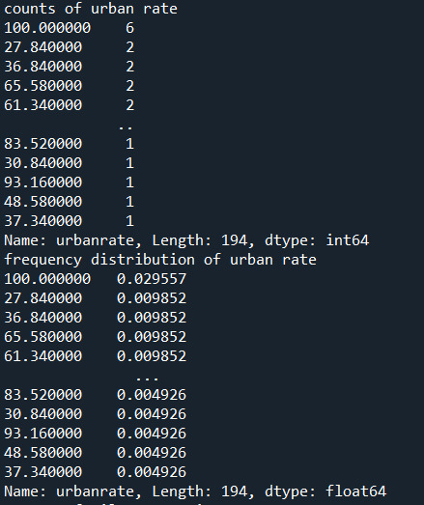The image size is (424, 505).
Task: Click 0.009852 in the 65.580000 row
Action: click(152, 337)
